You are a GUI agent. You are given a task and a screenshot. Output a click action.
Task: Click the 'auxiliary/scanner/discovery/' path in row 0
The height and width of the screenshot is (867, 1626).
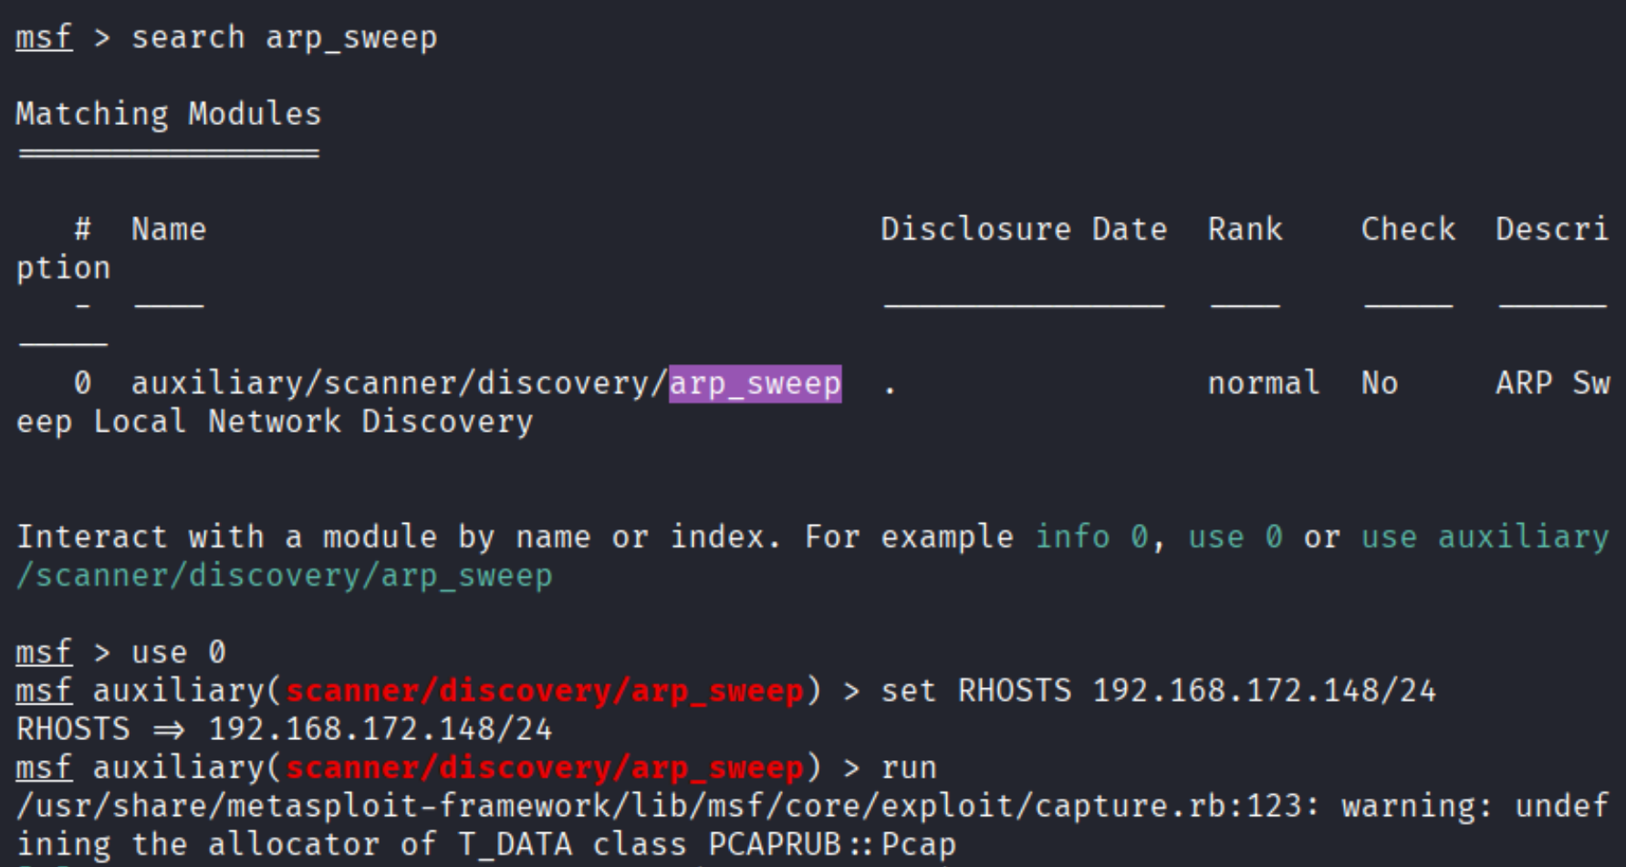(x=400, y=383)
